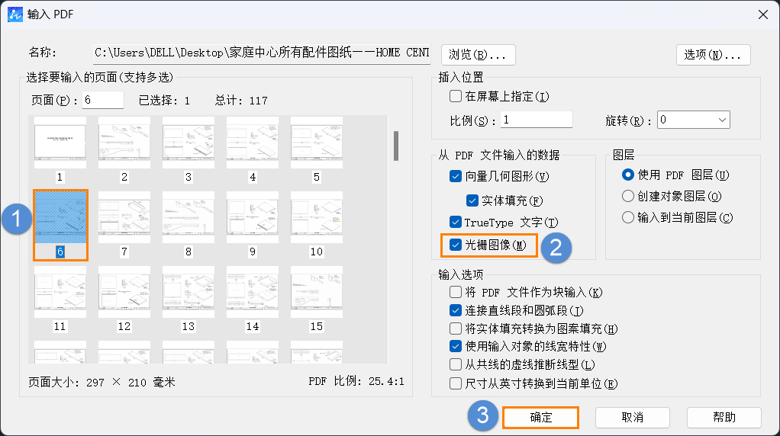Open 帮助 help button
Viewport: 780px width, 436px height.
coord(724,417)
